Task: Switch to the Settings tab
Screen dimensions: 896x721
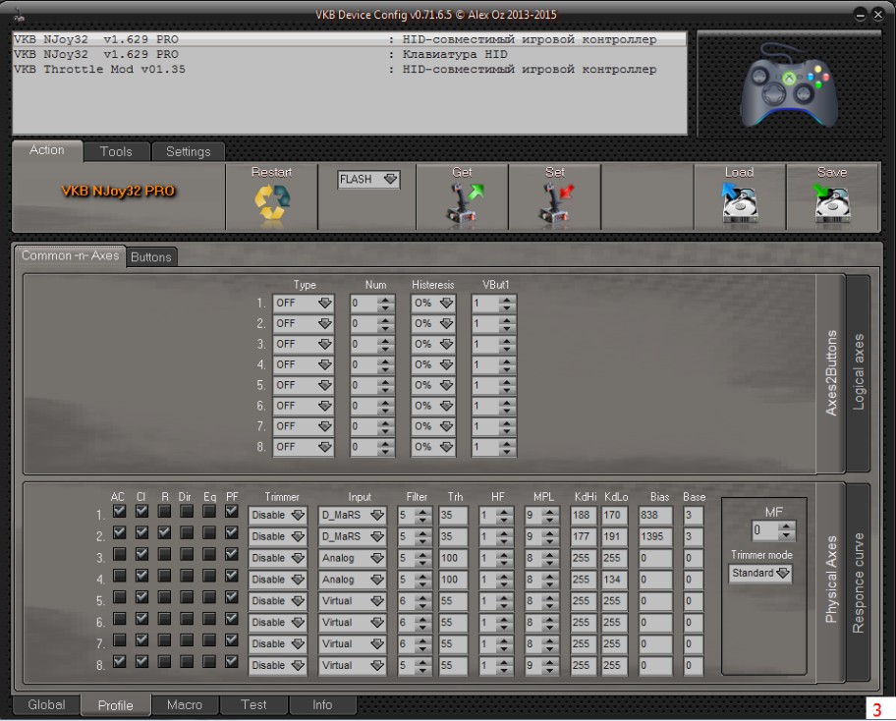Action: coord(188,151)
